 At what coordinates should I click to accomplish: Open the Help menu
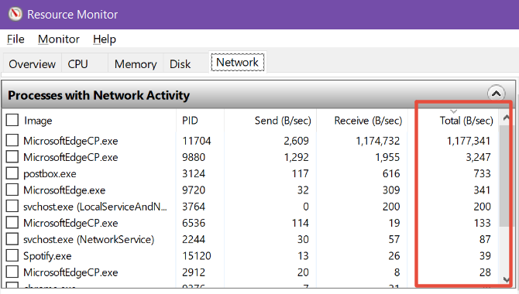point(105,39)
